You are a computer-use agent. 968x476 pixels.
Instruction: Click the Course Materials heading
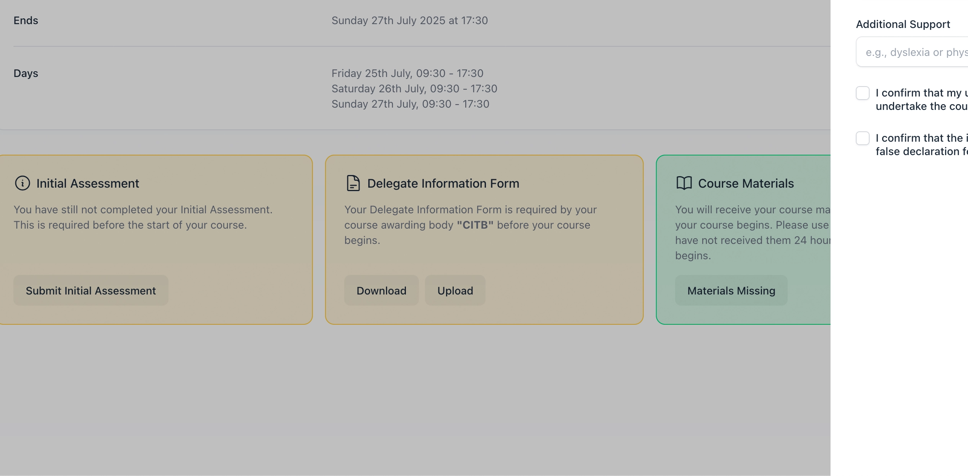click(x=746, y=183)
